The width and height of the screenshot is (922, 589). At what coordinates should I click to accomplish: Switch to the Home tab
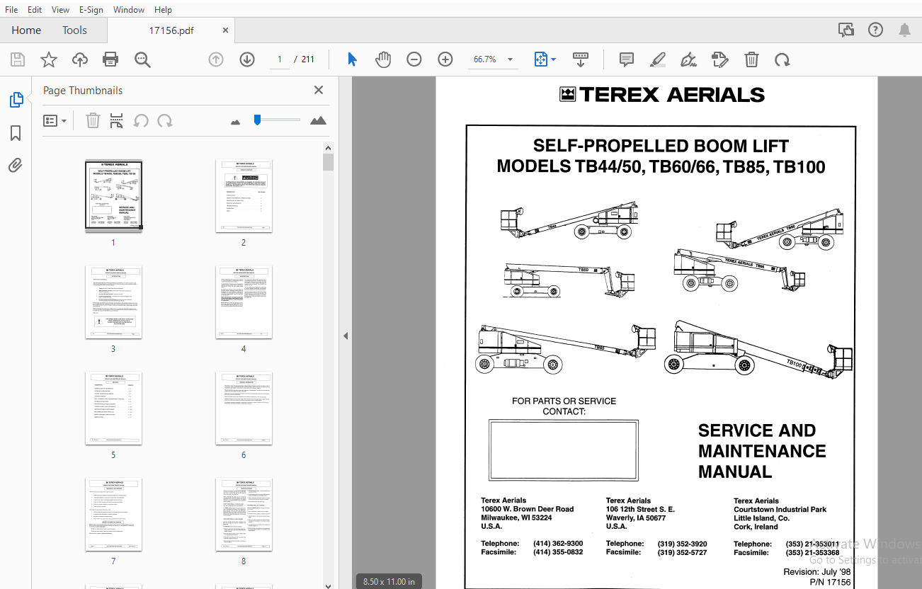(26, 30)
